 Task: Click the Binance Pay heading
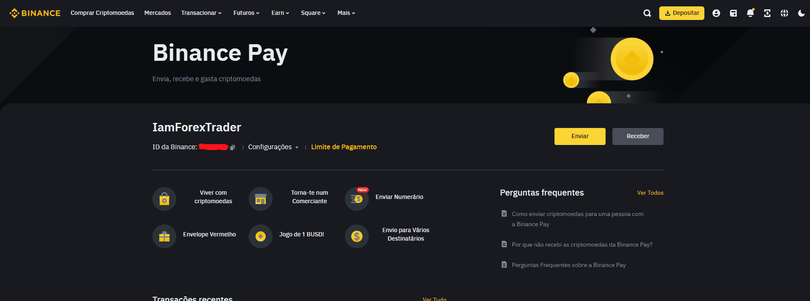[x=220, y=54]
